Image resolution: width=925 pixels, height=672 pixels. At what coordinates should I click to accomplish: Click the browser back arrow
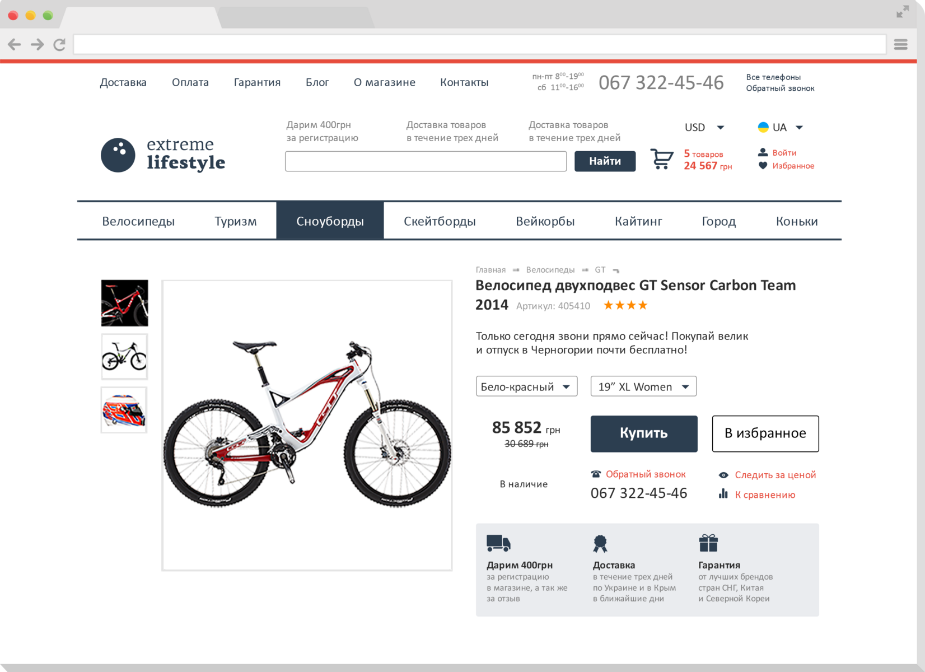[x=15, y=44]
